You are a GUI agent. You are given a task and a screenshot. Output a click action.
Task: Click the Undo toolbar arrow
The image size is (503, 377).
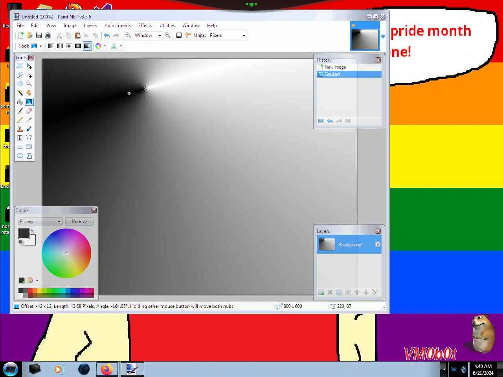click(106, 35)
